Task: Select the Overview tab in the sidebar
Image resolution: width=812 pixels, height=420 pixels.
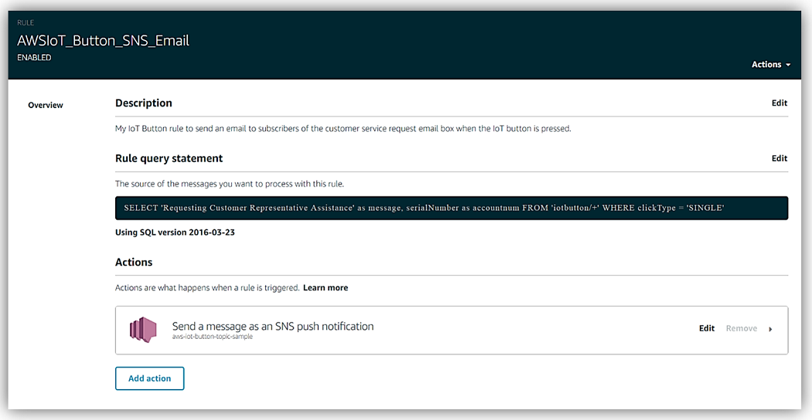Action: pos(46,105)
